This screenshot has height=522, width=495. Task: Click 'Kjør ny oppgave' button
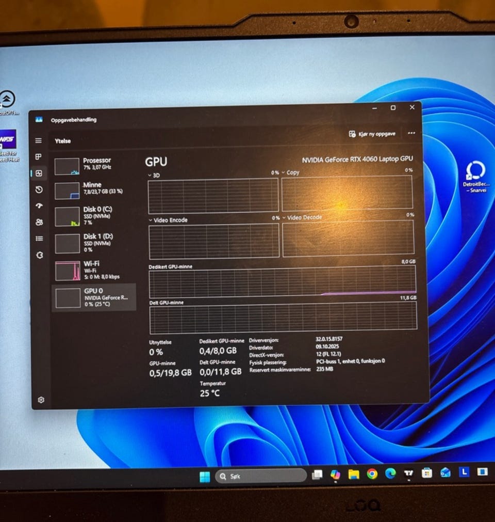[x=372, y=134]
